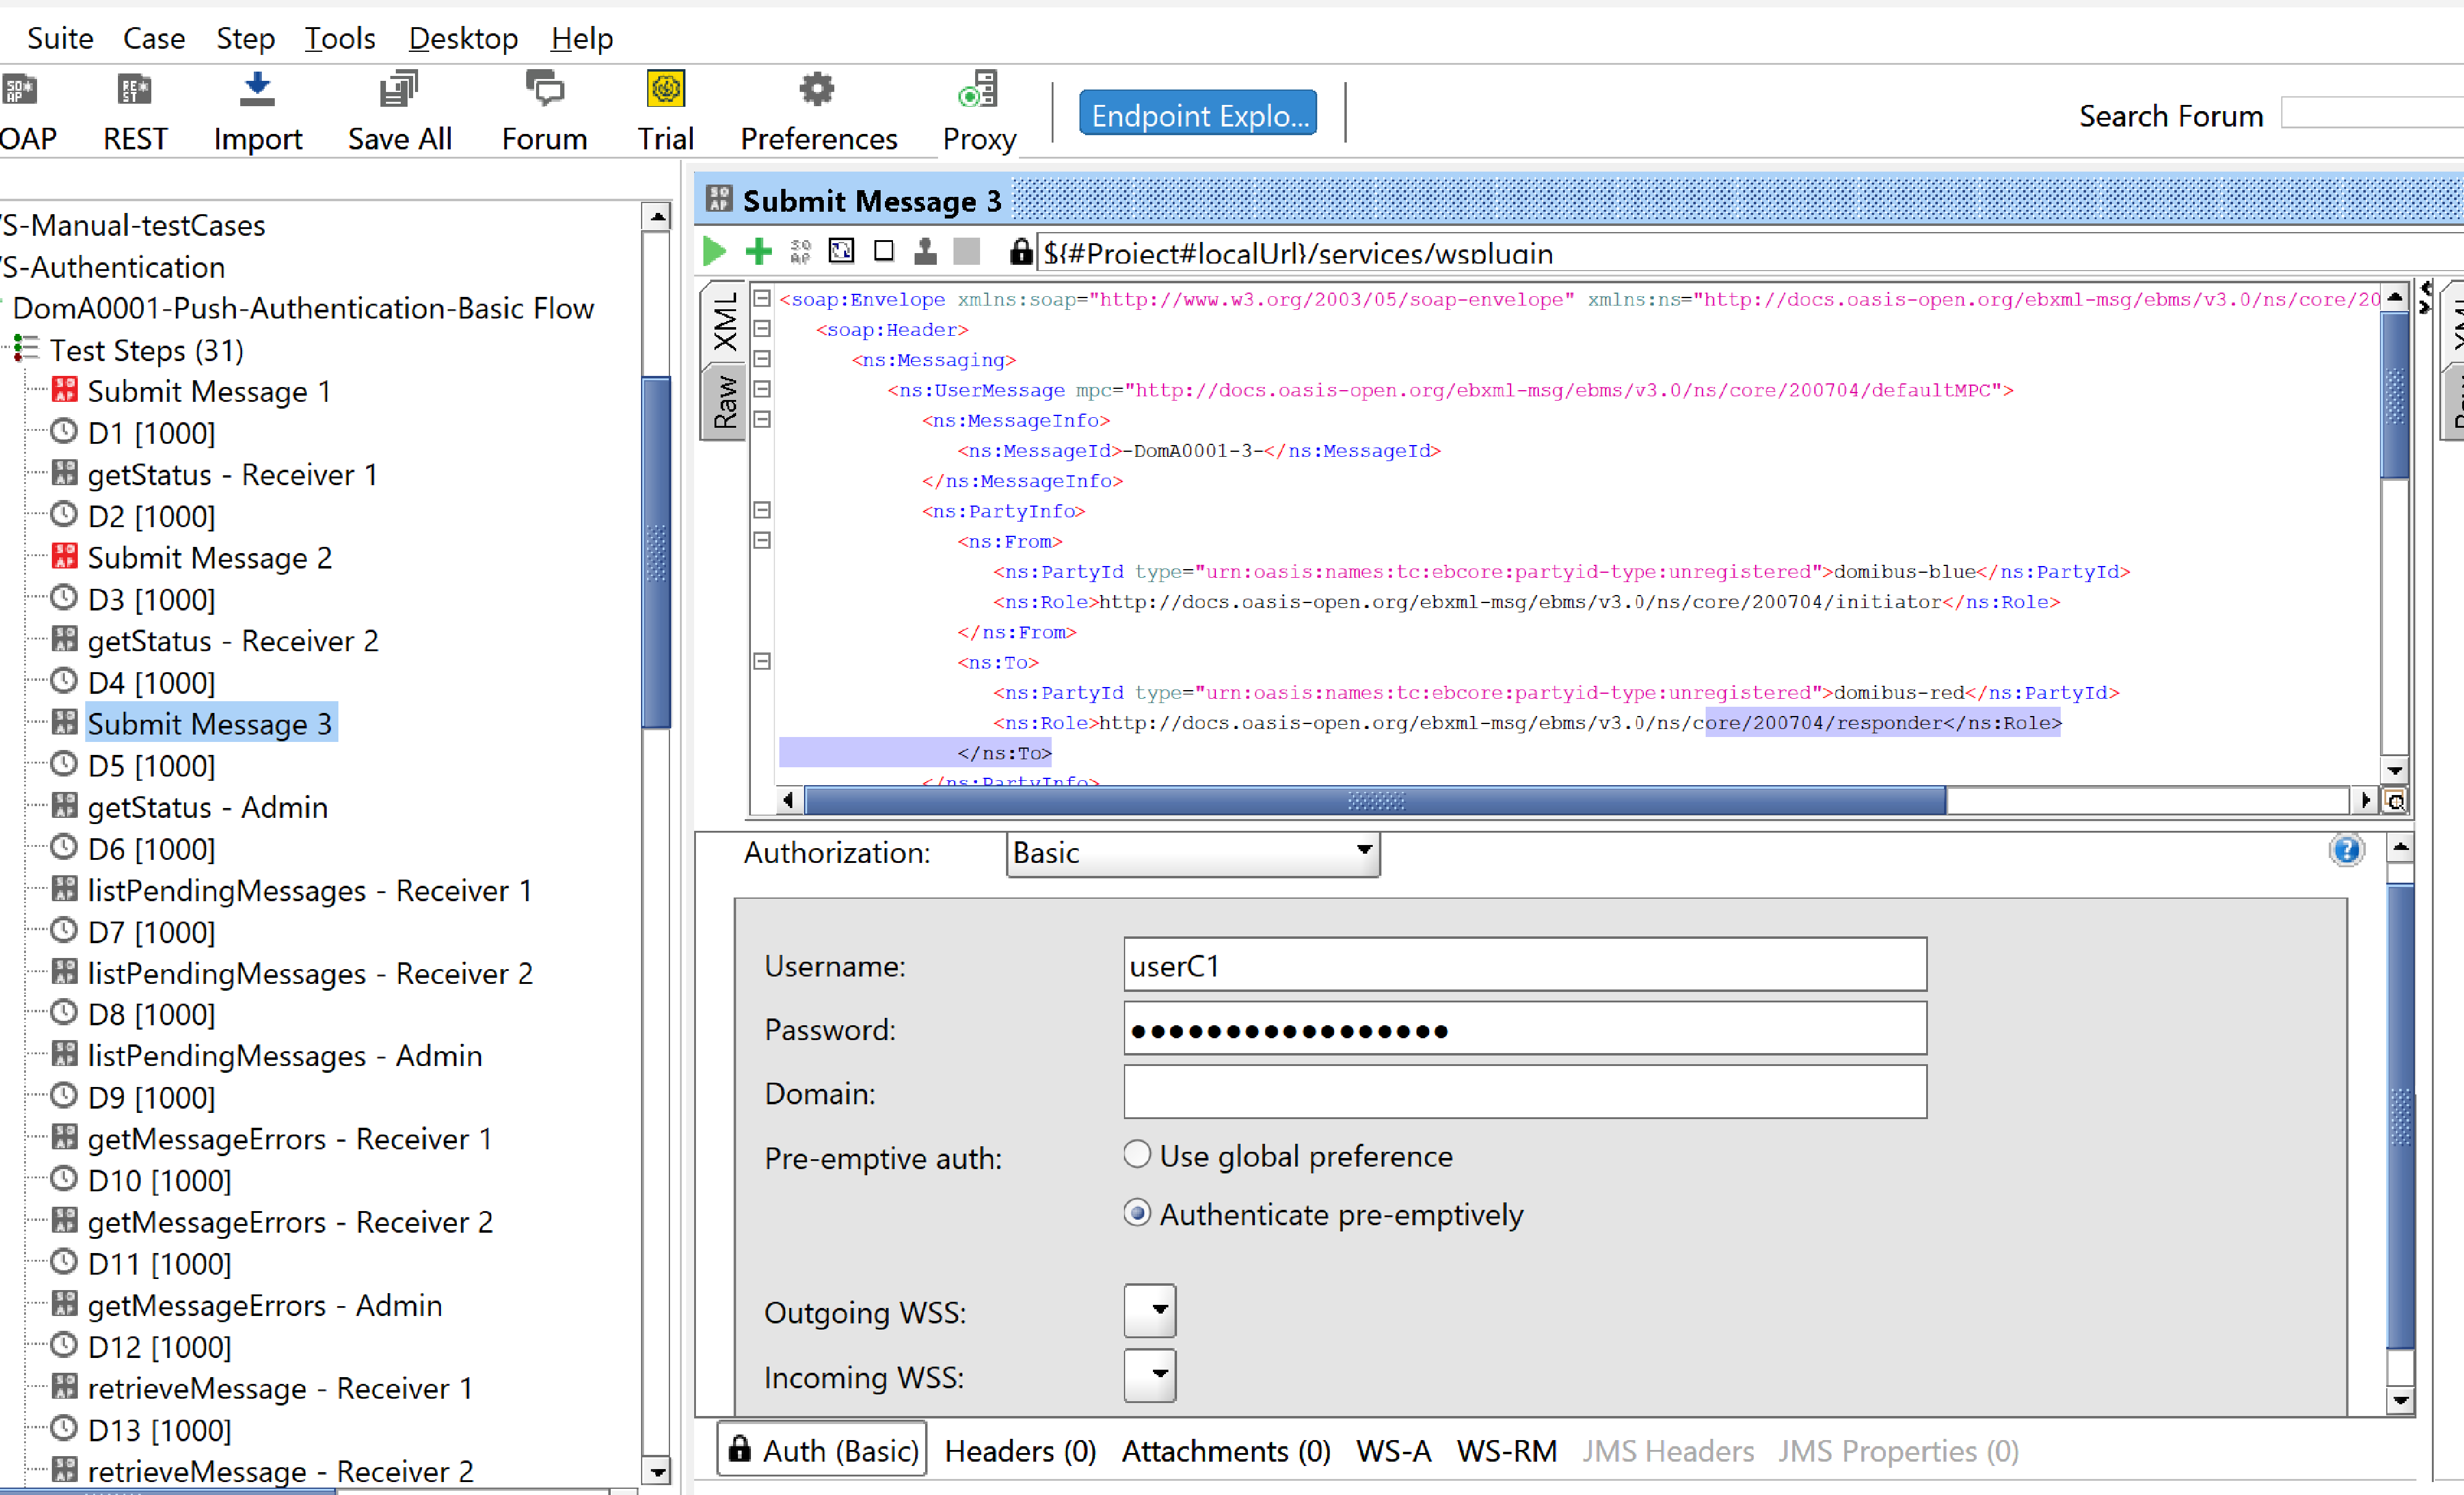The image size is (2464, 1495).
Task: Collapse the soap:Header XML node
Action: [762, 328]
